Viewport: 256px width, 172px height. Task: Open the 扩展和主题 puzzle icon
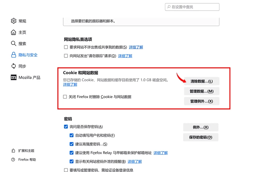[x=13, y=151]
